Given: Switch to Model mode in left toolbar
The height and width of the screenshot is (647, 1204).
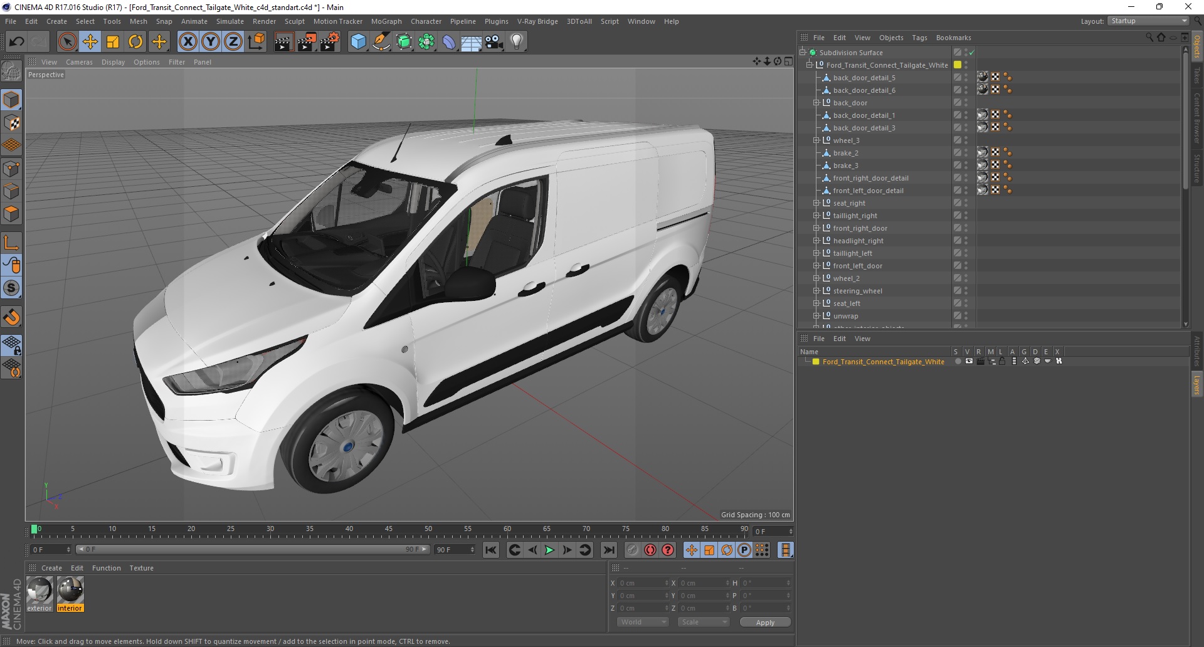Looking at the screenshot, I should [11, 100].
